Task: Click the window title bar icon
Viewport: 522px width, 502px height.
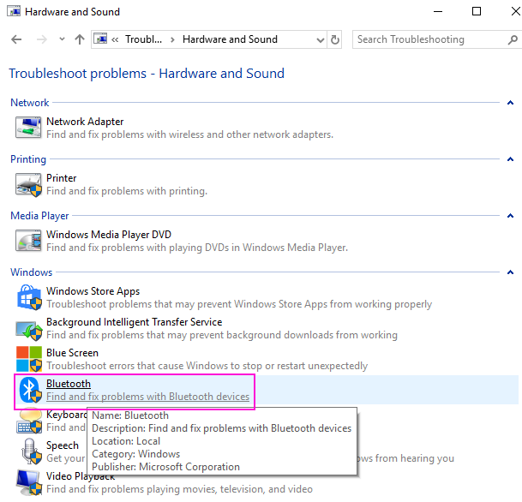Action: click(14, 11)
